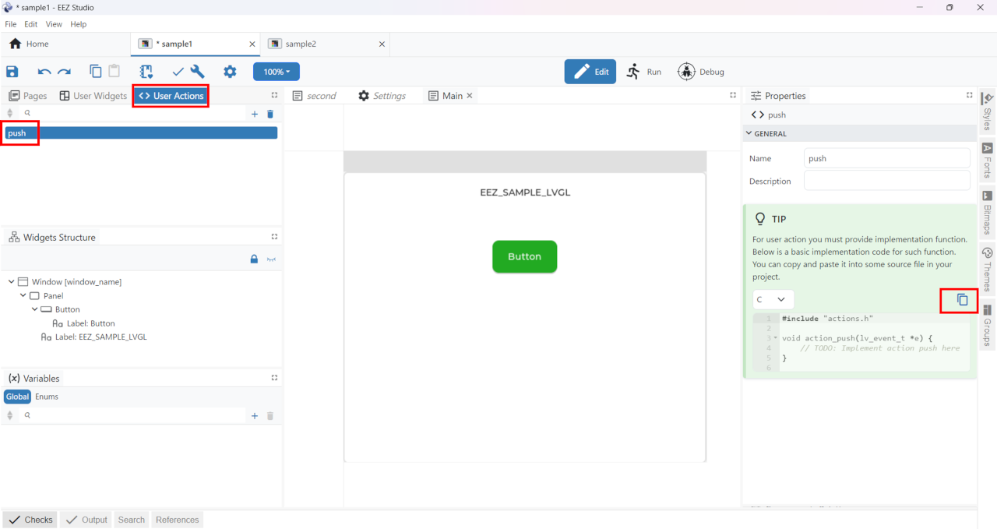Screen dimensions: 997x529
Task: Switch to Run mode
Action: click(644, 72)
